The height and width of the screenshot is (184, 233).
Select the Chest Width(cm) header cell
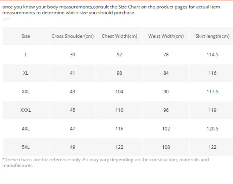[x=119, y=36]
